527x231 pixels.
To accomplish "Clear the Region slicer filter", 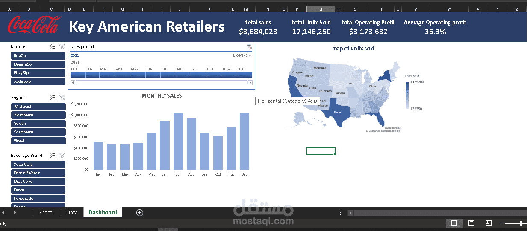I will pyautogui.click(x=62, y=98).
